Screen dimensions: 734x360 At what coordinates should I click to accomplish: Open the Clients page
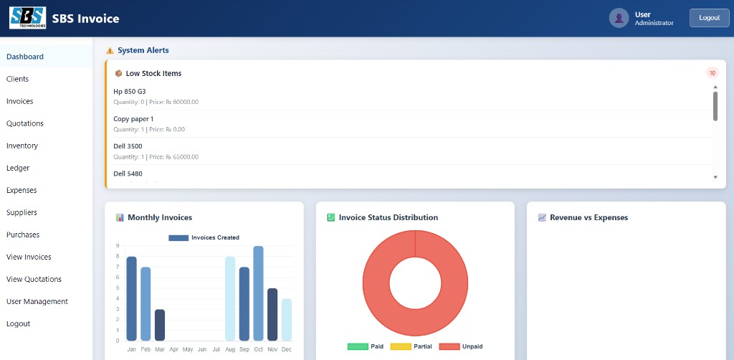click(x=47, y=79)
